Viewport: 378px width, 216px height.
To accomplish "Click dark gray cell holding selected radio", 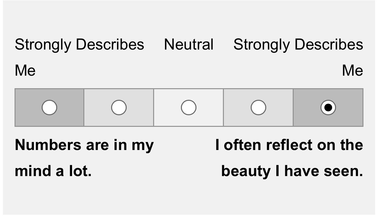I will [328, 108].
